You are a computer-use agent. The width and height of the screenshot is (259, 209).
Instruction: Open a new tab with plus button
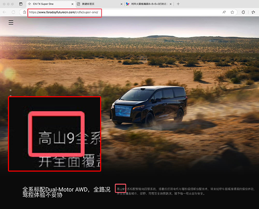pos(178,4)
